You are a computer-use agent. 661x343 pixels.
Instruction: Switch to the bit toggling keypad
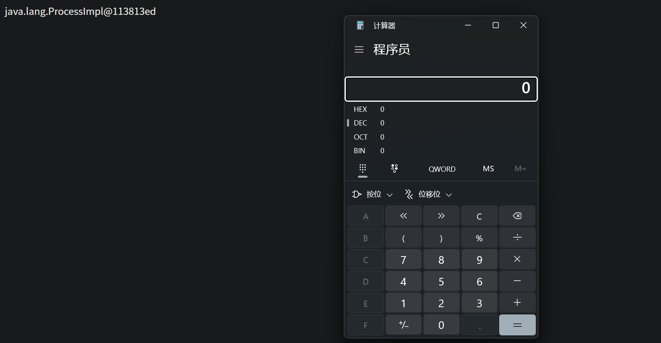tap(395, 168)
